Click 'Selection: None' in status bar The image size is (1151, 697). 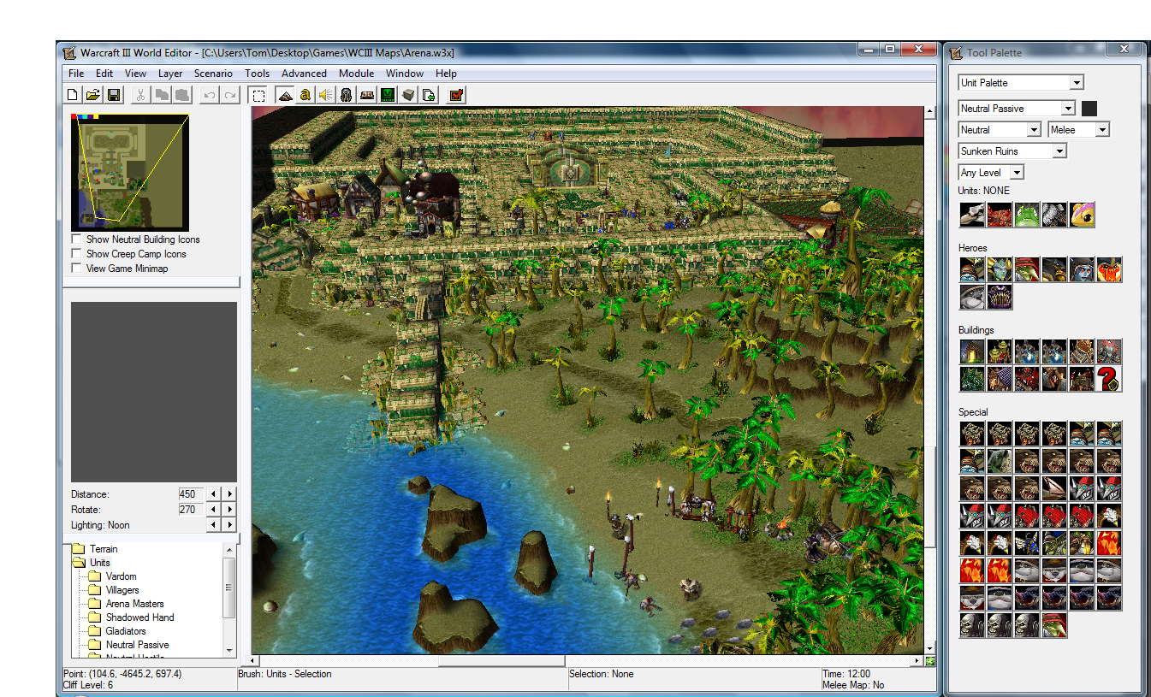click(602, 674)
